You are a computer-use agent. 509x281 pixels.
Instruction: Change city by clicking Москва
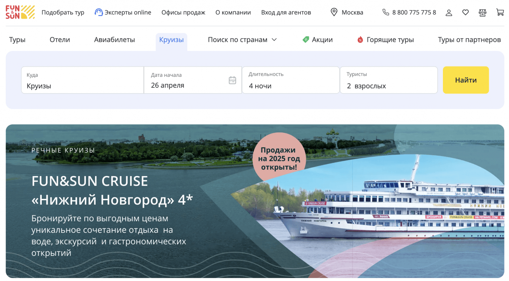tap(353, 13)
